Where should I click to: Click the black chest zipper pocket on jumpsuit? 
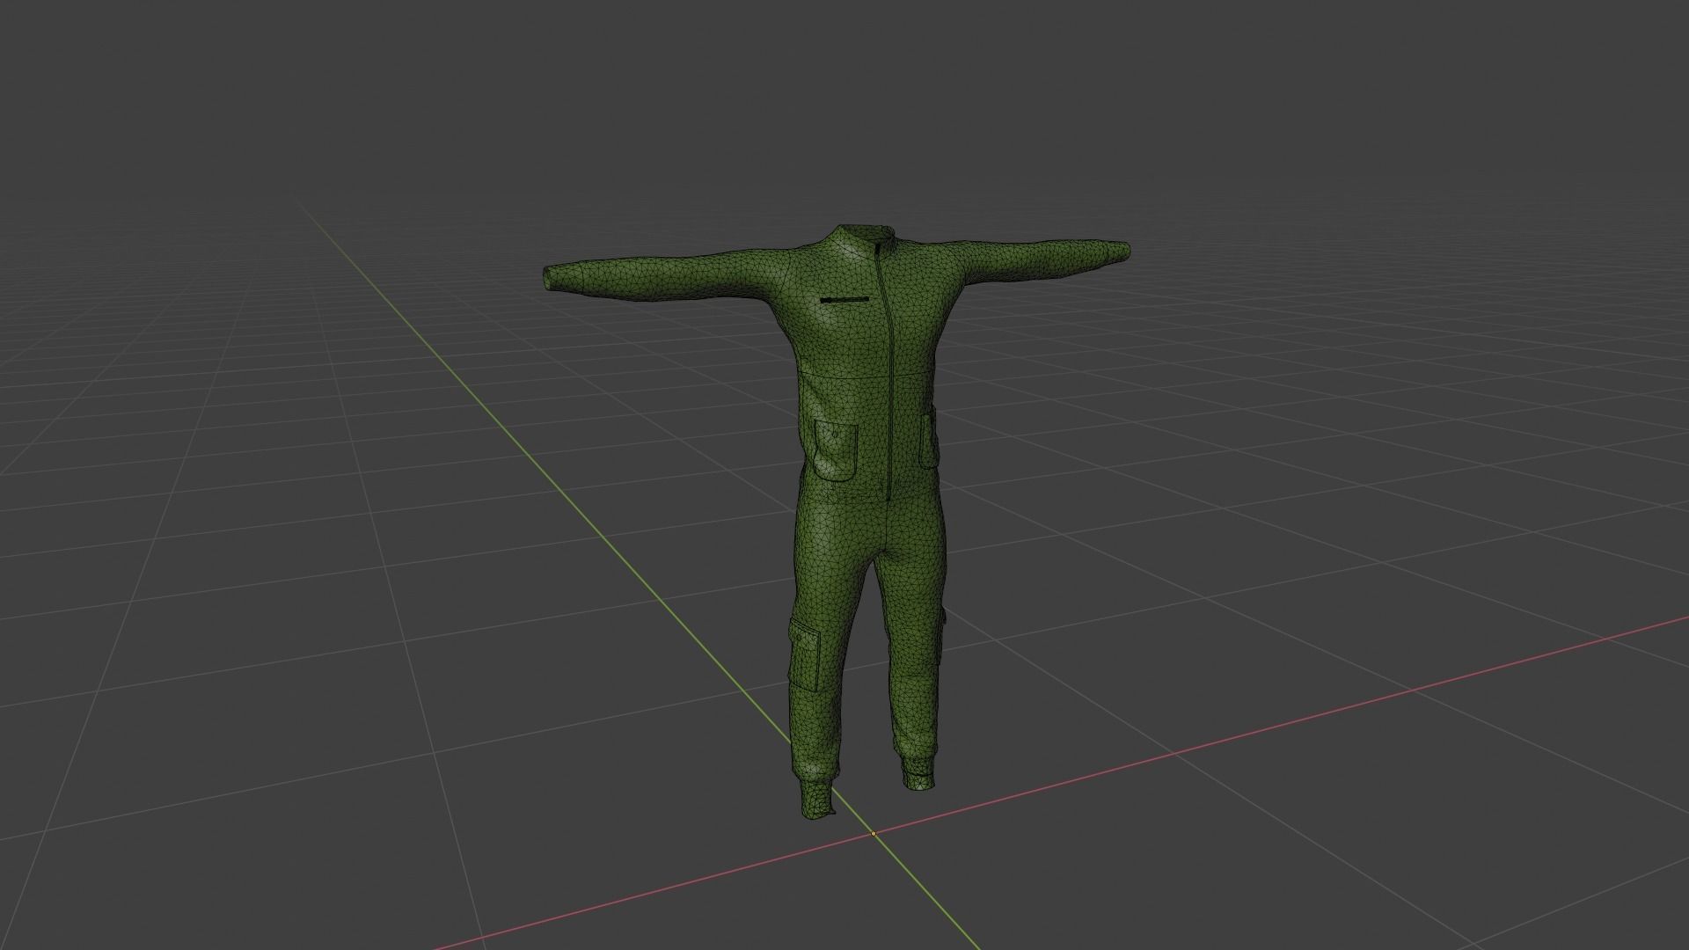[x=844, y=301]
